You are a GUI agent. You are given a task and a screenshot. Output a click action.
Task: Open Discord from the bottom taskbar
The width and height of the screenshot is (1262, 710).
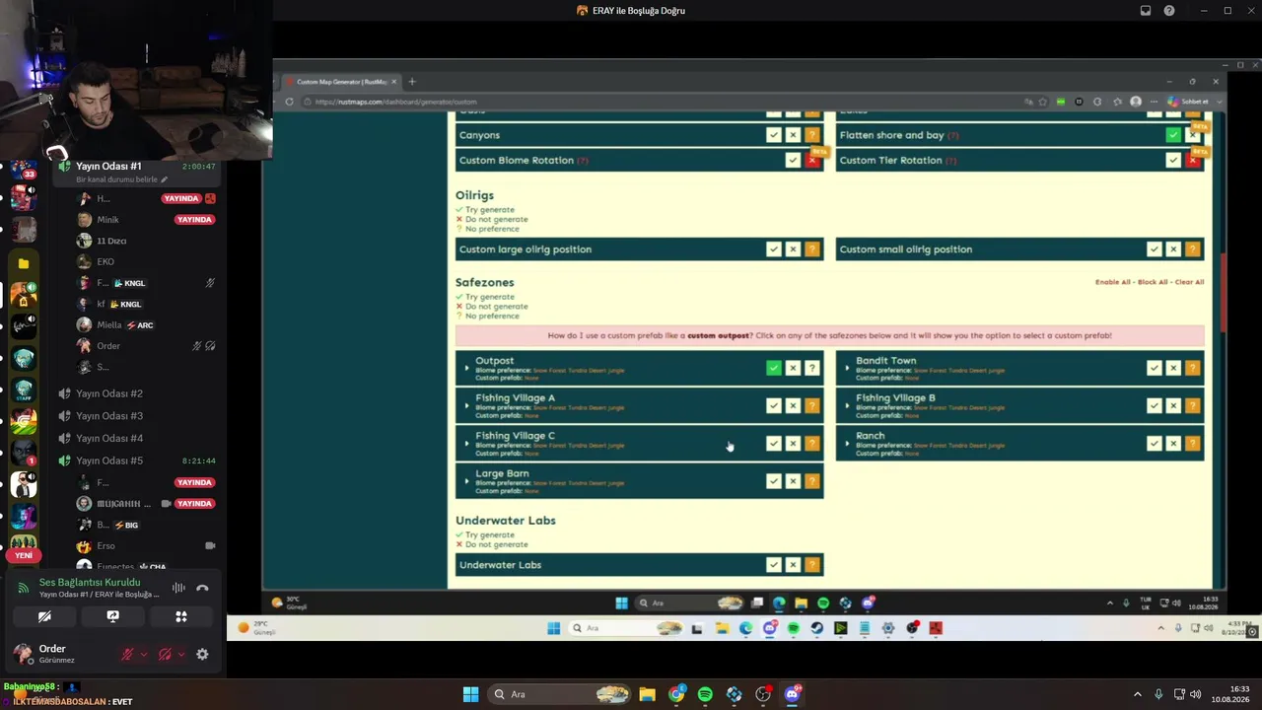point(792,694)
